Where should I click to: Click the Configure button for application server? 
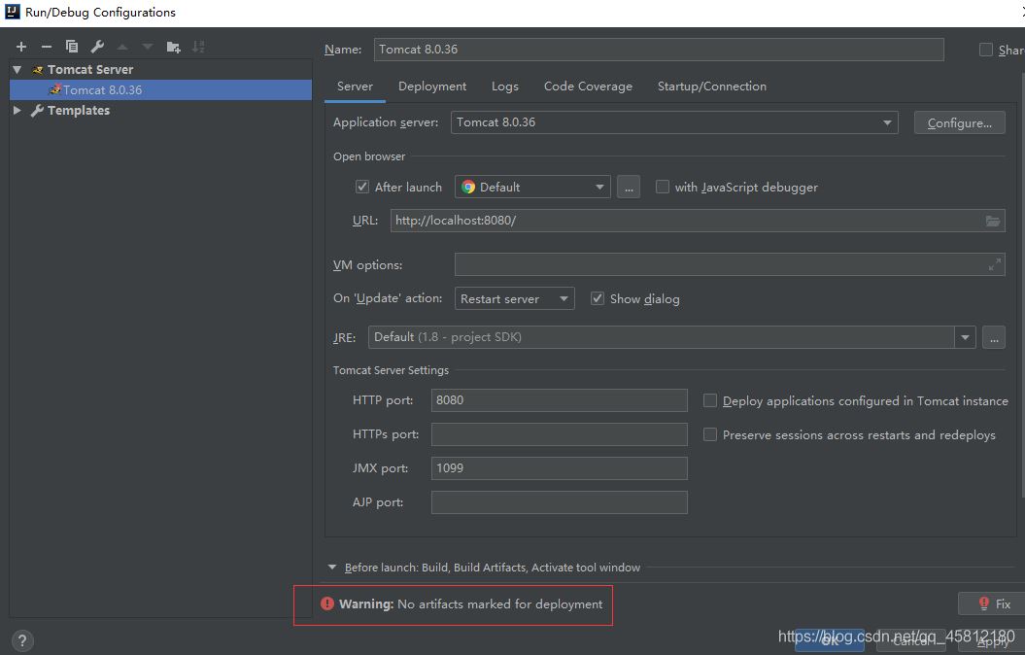coord(959,122)
